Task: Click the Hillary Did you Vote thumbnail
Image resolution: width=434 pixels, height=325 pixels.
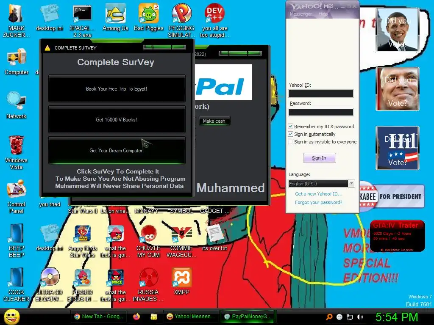Action: click(398, 148)
